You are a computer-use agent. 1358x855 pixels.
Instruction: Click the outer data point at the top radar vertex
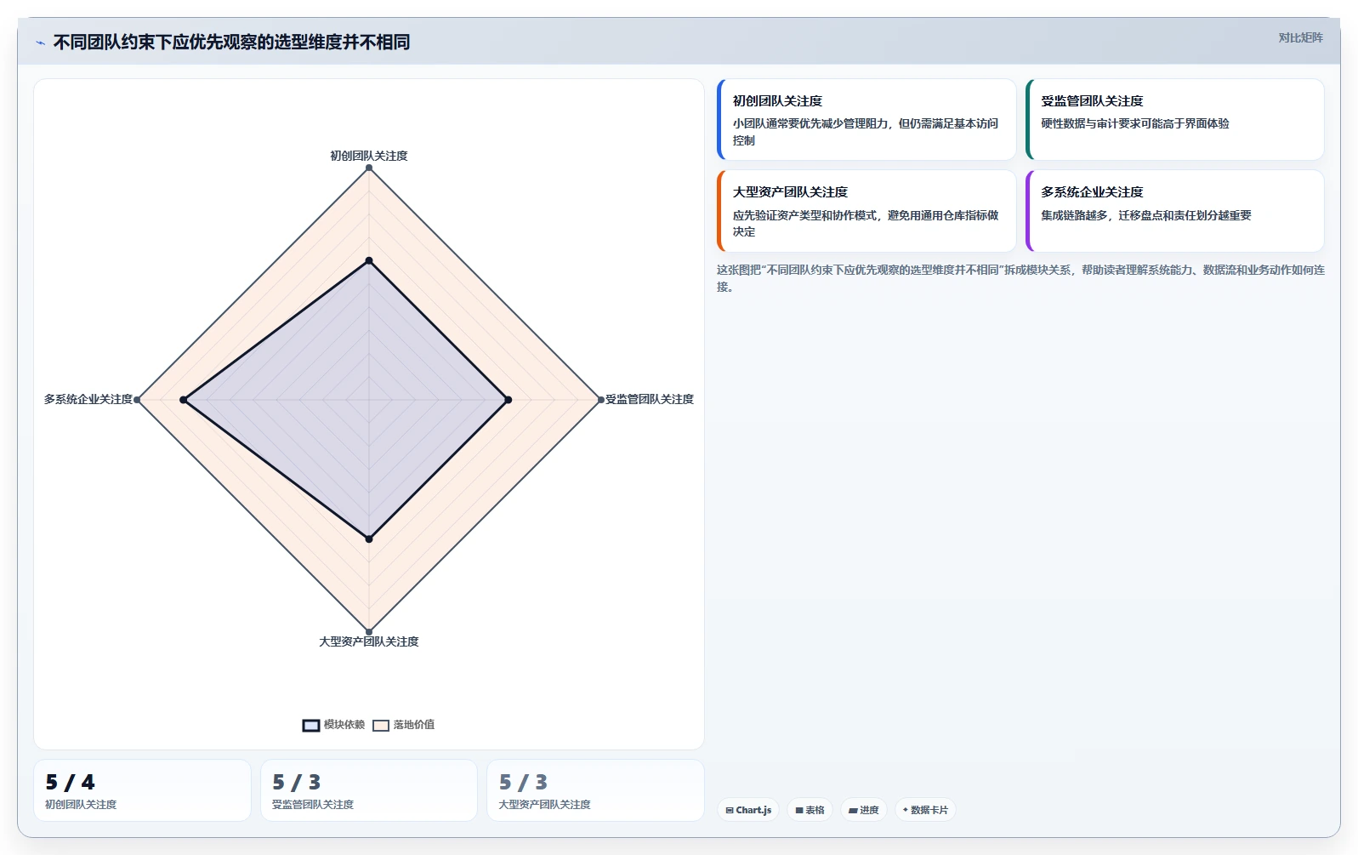pos(369,168)
